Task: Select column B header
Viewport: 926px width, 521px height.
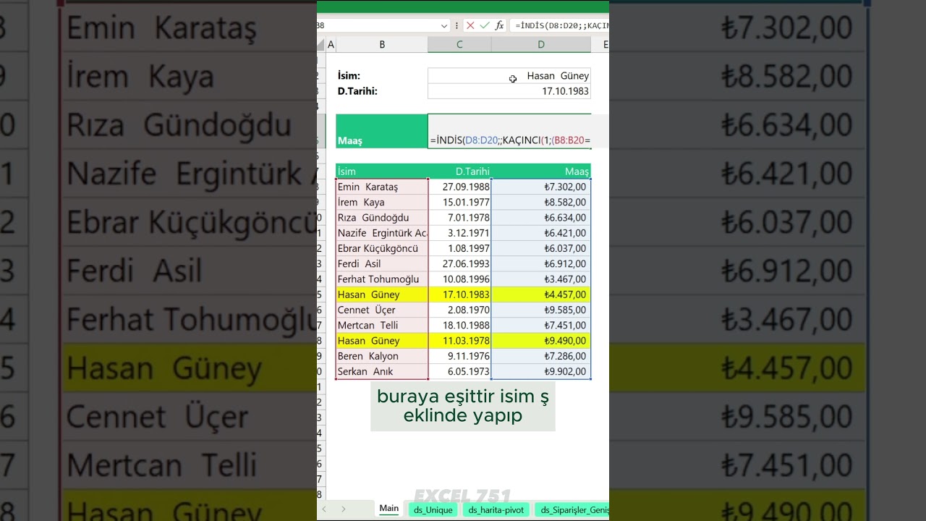Action: pyautogui.click(x=382, y=45)
